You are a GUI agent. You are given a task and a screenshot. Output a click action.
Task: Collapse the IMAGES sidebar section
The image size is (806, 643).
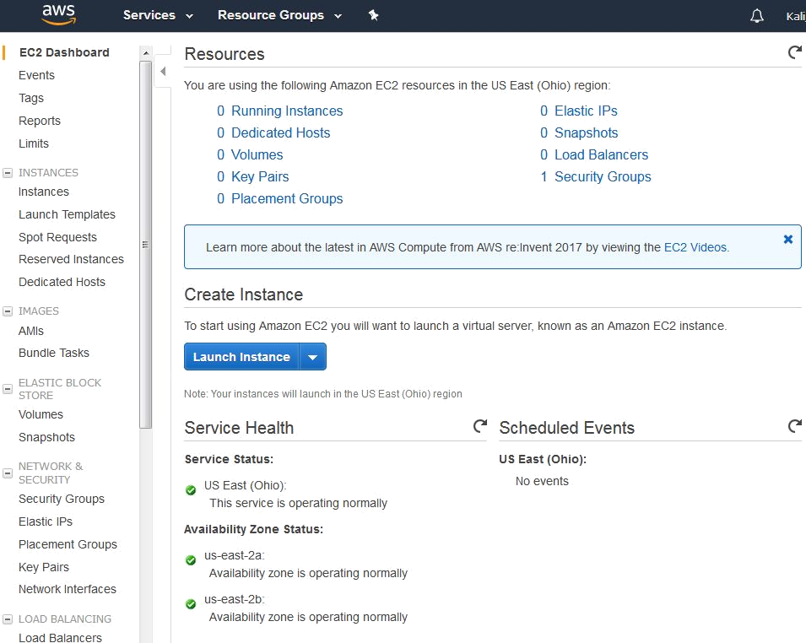(8, 311)
